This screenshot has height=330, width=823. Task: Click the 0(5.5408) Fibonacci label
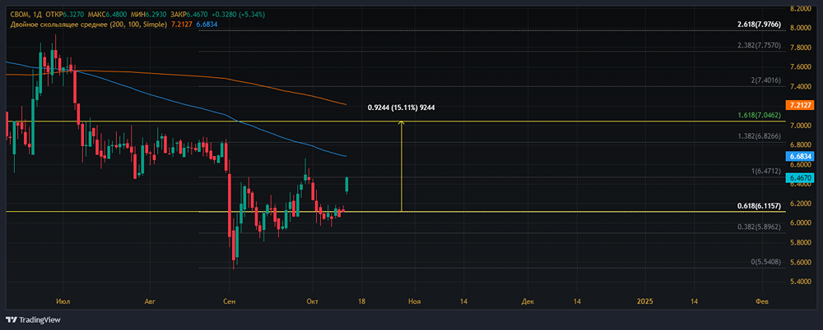(765, 262)
